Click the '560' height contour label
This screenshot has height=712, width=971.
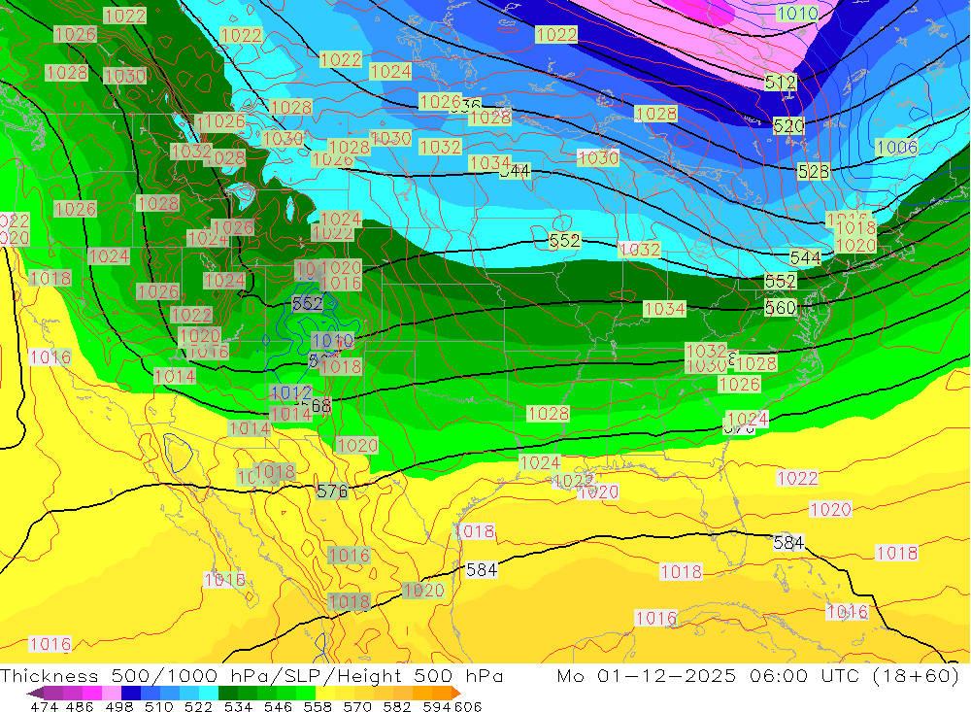click(x=781, y=307)
